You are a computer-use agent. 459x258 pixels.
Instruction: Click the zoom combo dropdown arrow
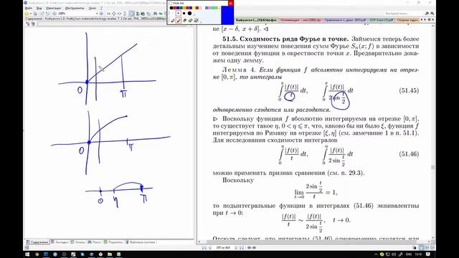97,14
